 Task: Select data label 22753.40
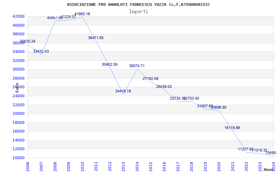coord(191,98)
